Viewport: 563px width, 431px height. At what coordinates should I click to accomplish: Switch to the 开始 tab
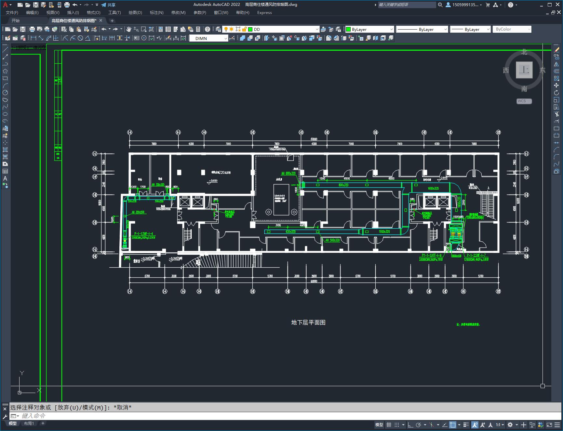point(16,20)
